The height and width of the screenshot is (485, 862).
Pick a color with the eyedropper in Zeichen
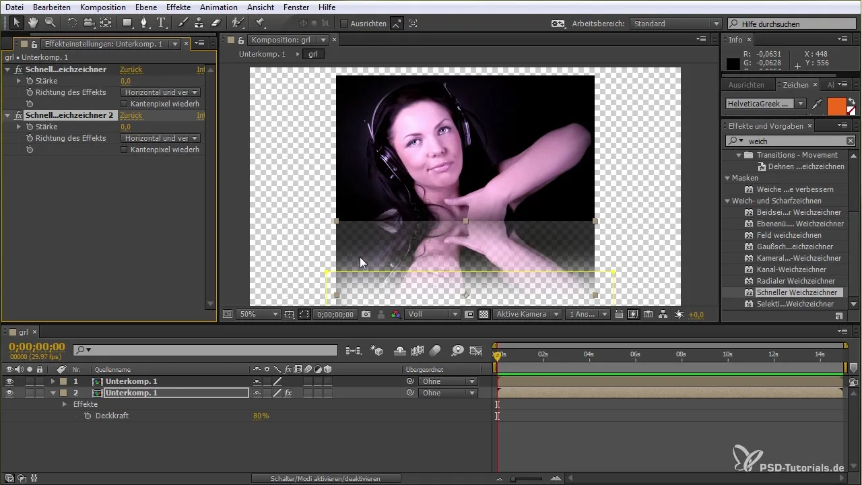(818, 104)
